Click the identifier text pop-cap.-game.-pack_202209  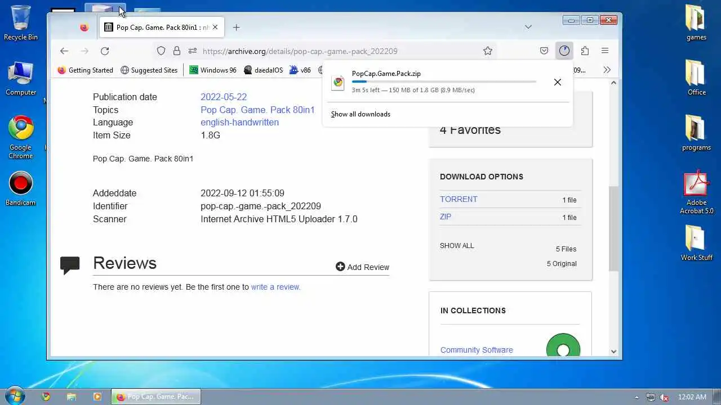click(x=261, y=206)
